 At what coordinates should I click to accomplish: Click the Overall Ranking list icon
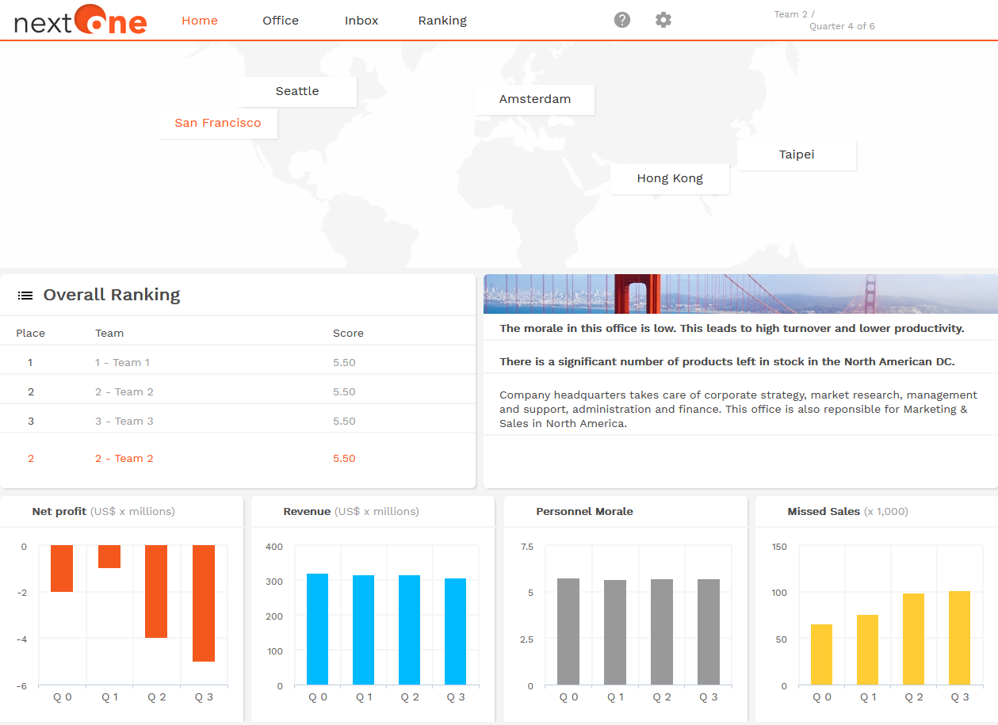[x=25, y=296]
